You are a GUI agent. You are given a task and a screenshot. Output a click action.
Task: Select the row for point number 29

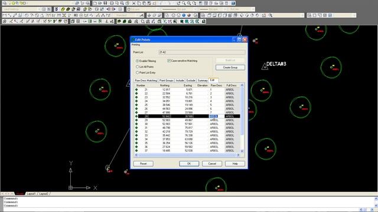(x=187, y=120)
